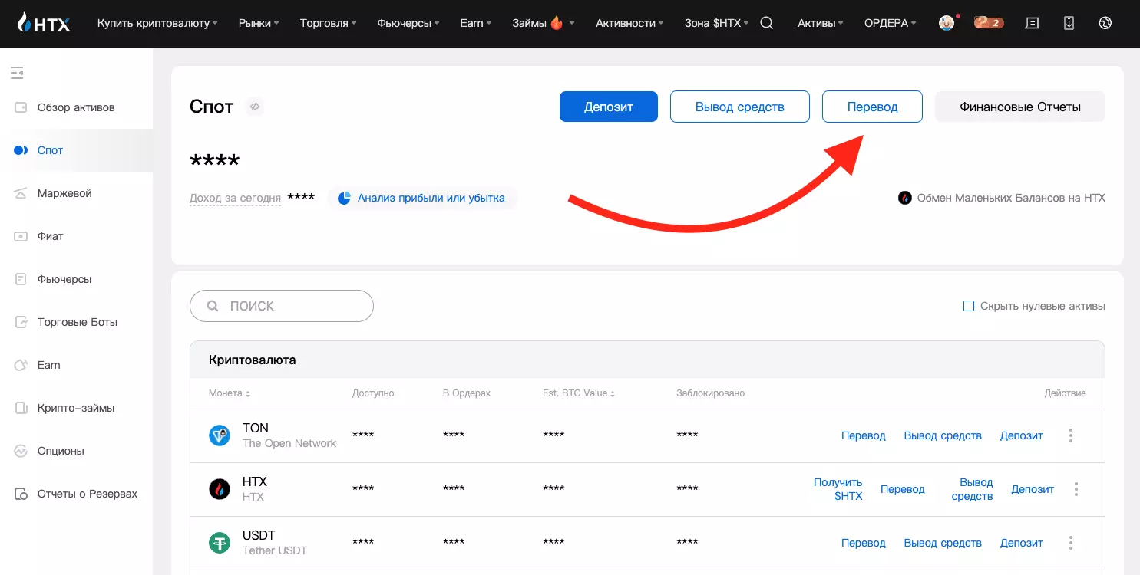The height and width of the screenshot is (575, 1140).
Task: Click Депозит link in TON row
Action: (x=1022, y=435)
